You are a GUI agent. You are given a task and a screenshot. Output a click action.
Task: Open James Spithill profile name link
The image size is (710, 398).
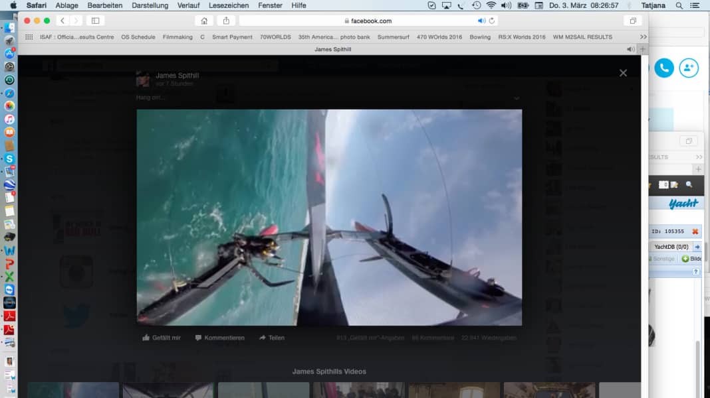(x=177, y=76)
